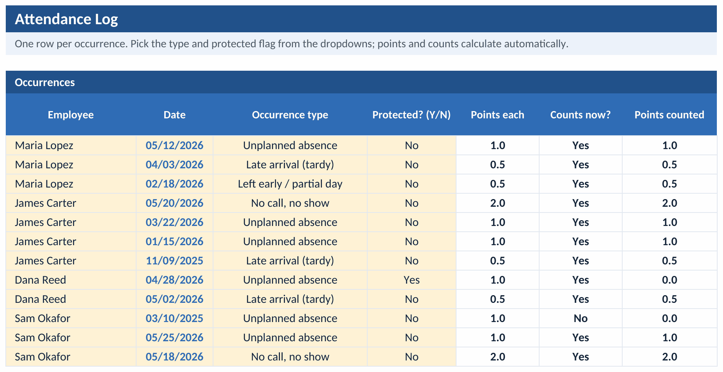
Task: Click Late arrival (tardy) on 11/09/2025 row
Action: click(290, 261)
